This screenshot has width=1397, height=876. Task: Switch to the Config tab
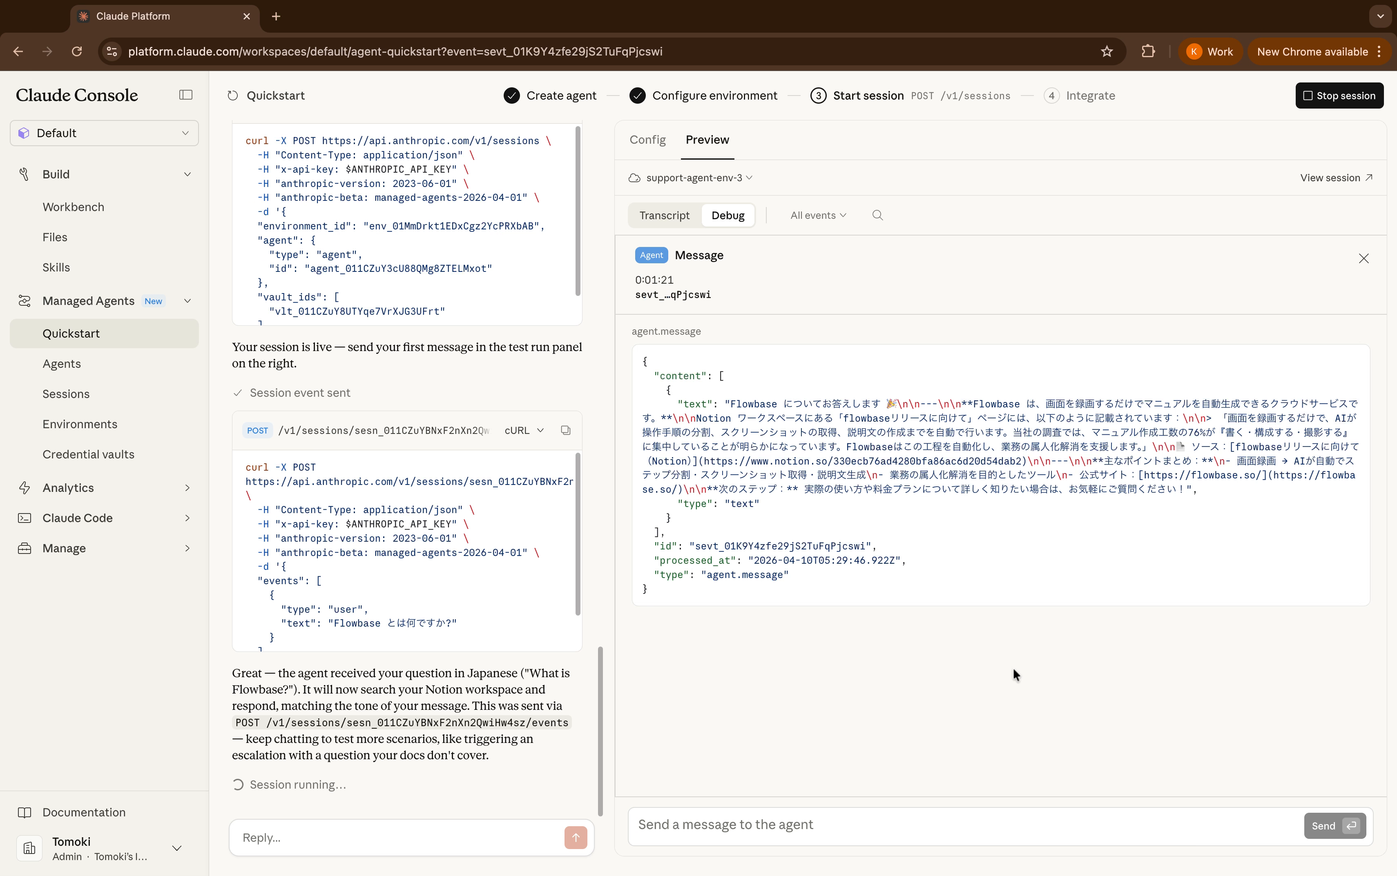(647, 140)
